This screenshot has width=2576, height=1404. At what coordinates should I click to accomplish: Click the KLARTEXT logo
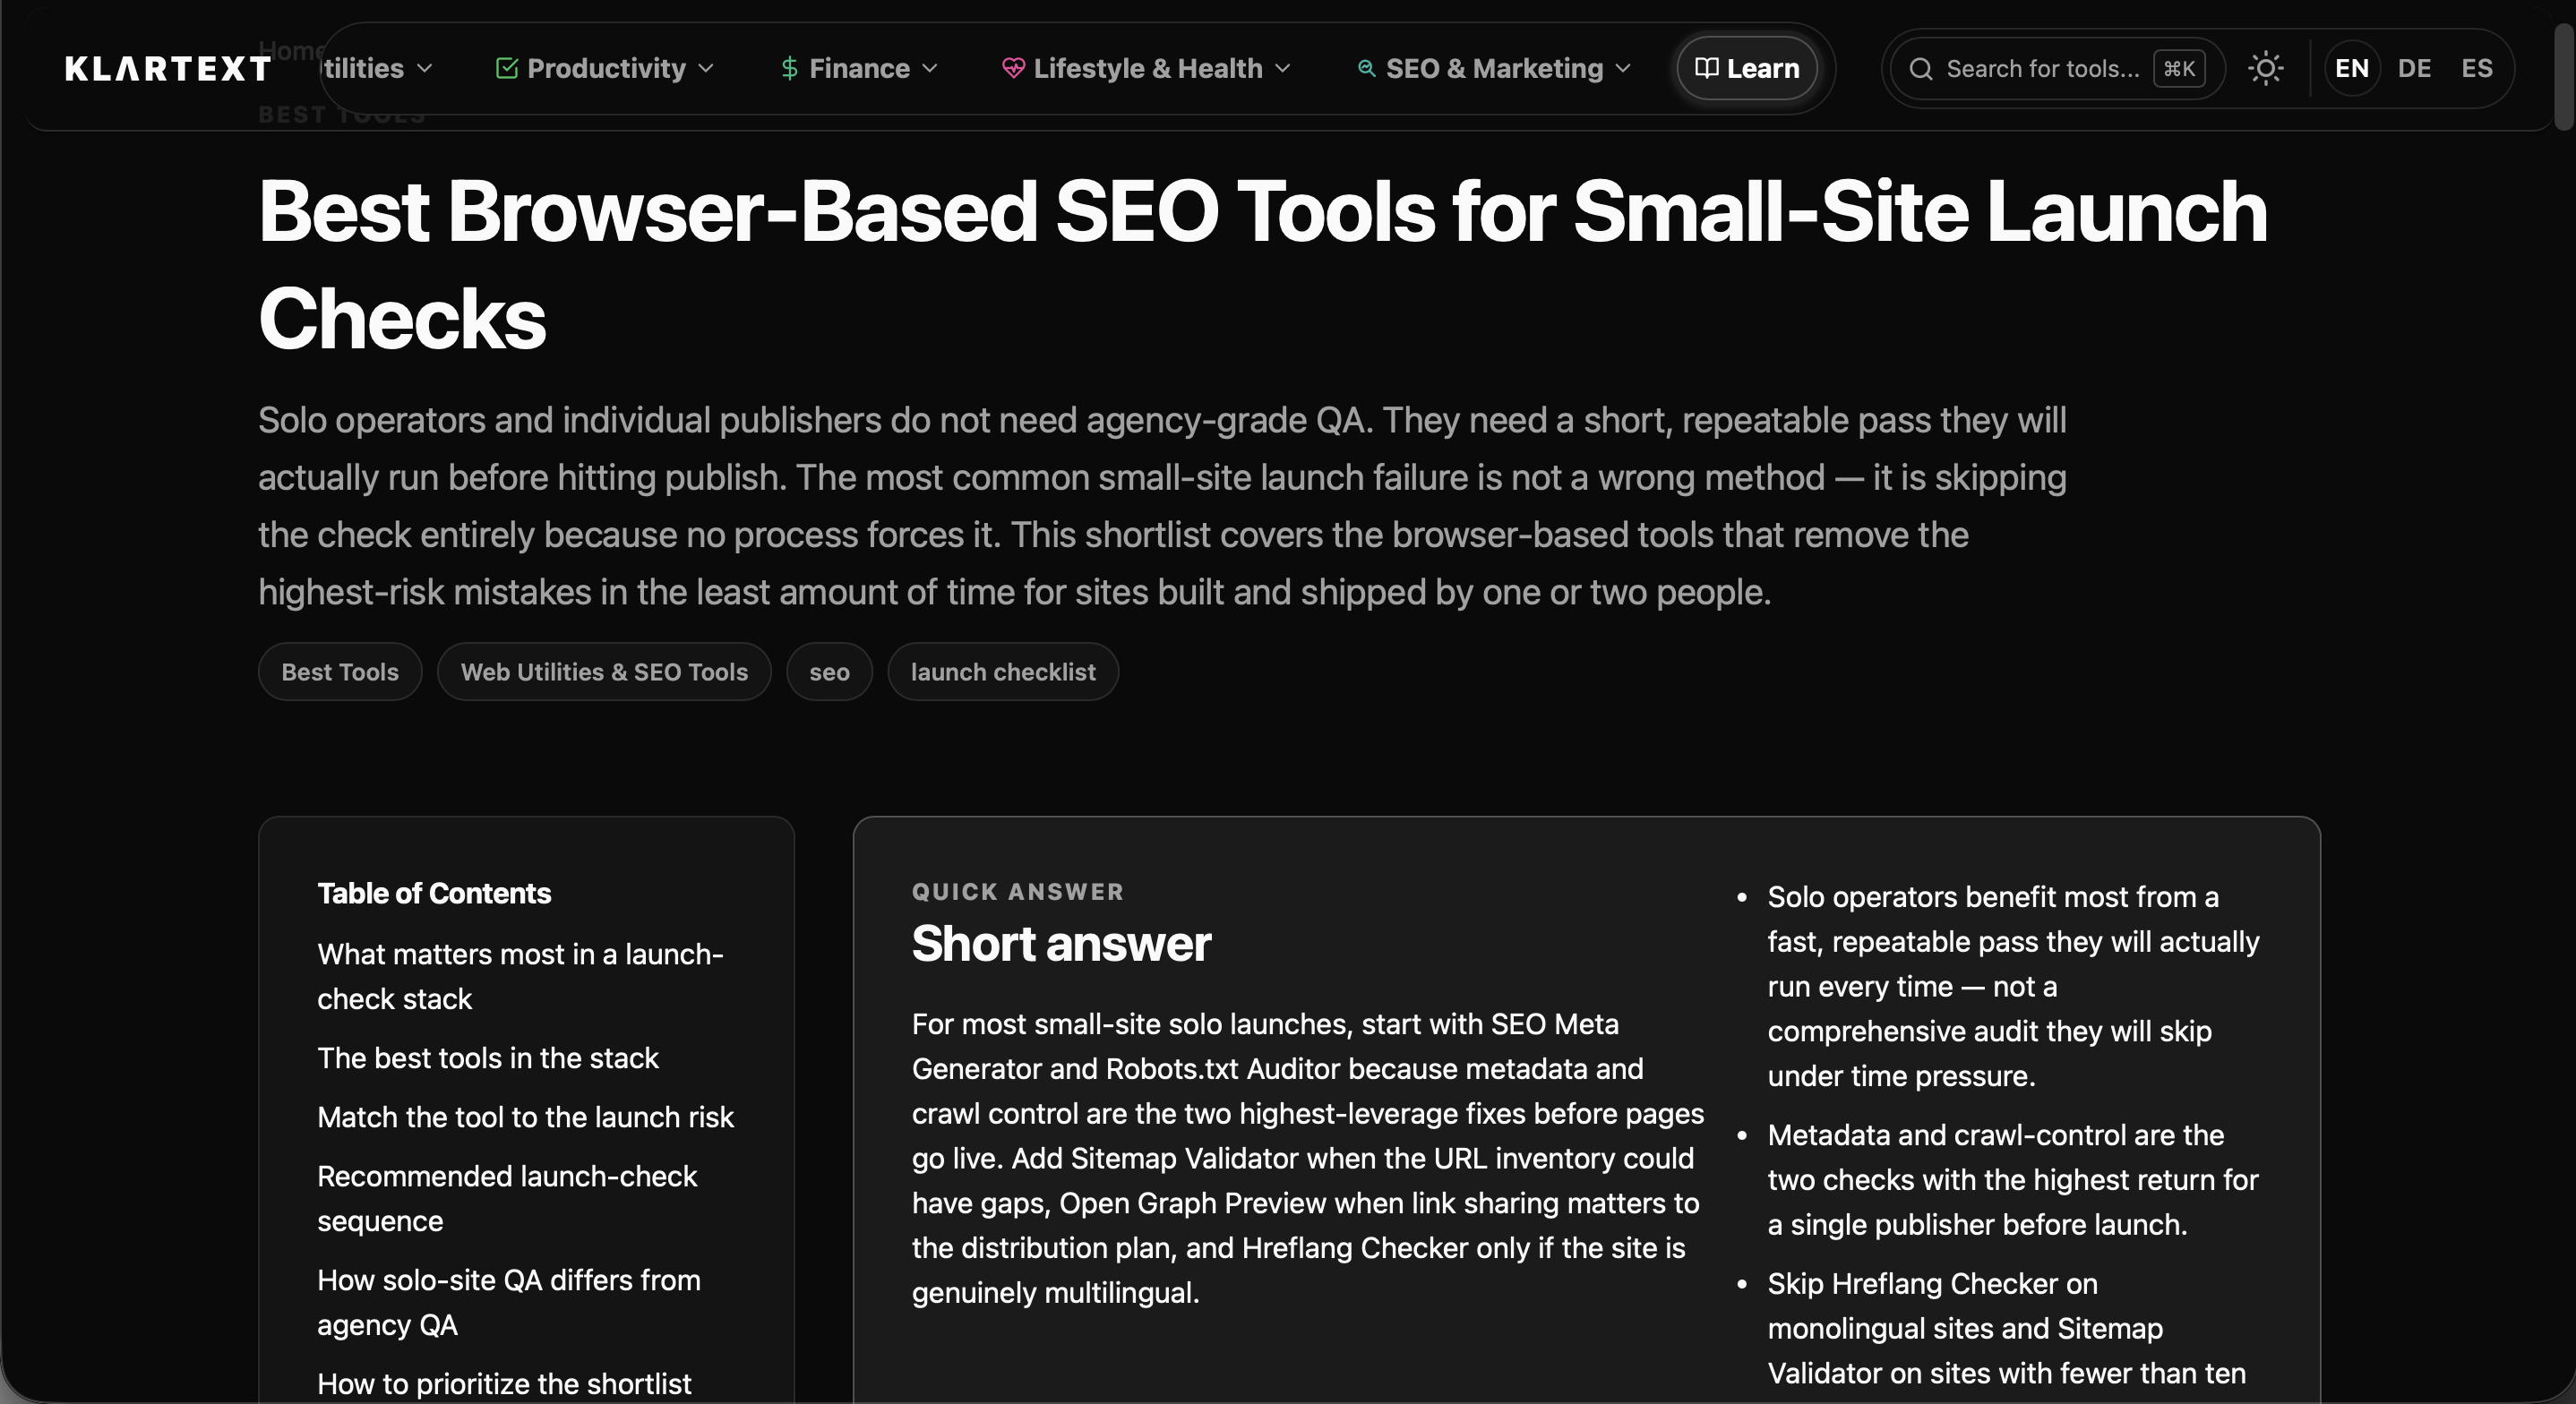(x=168, y=69)
